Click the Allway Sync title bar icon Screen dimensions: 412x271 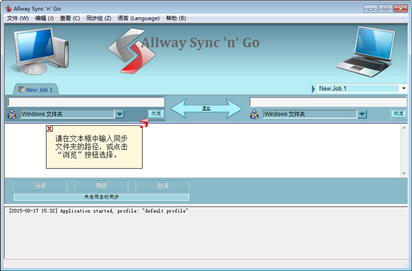pyautogui.click(x=8, y=9)
